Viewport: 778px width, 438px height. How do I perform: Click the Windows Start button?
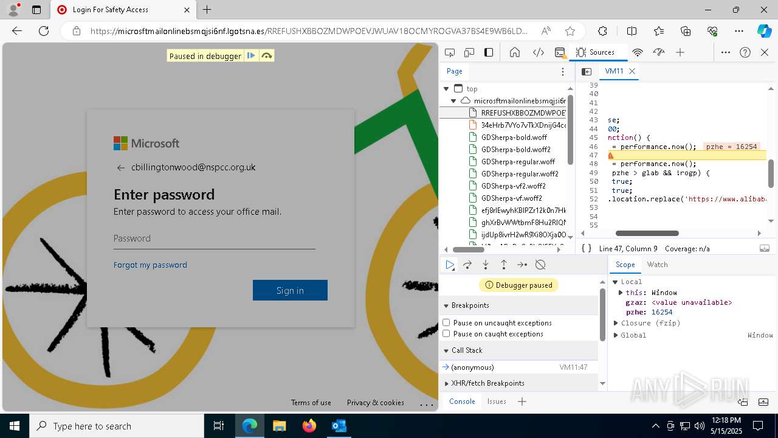pyautogui.click(x=14, y=426)
